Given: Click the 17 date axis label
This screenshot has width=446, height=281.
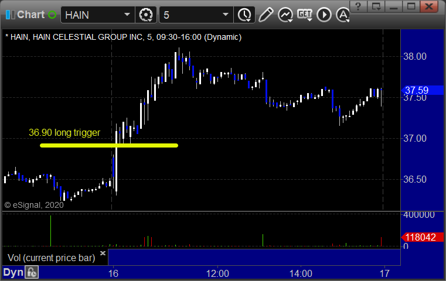Looking at the screenshot, I should (x=384, y=273).
